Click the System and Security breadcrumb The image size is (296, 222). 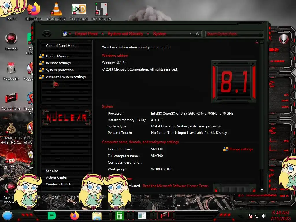point(125,34)
